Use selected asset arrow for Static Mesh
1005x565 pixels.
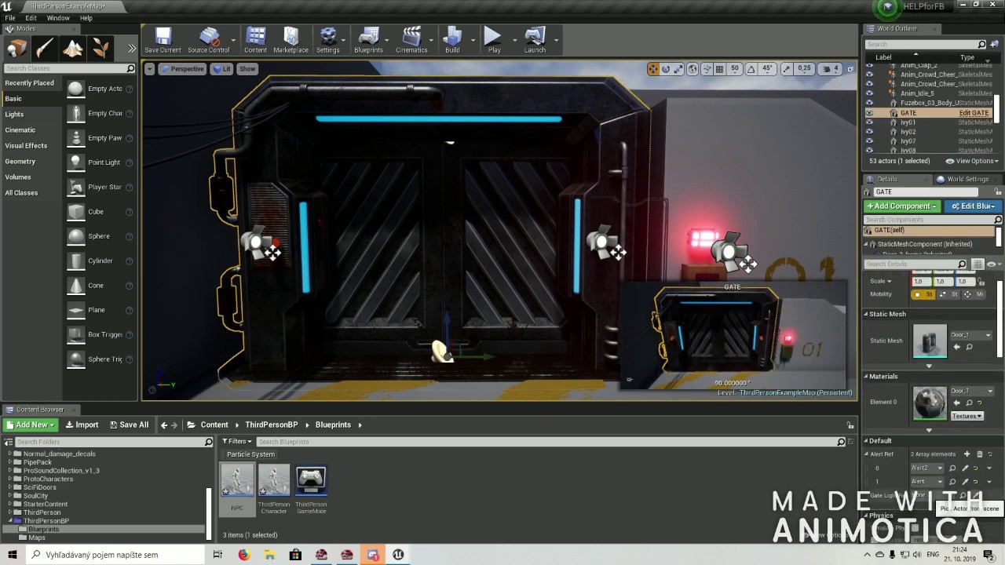[956, 347]
